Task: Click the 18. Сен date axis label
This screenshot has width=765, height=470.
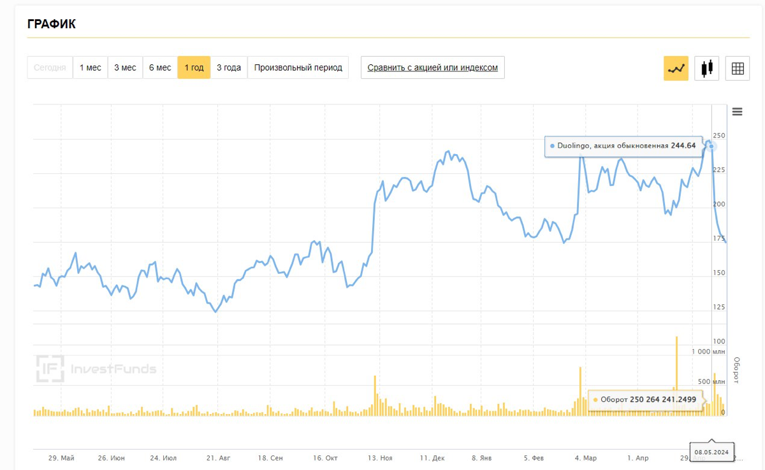Action: [x=270, y=458]
